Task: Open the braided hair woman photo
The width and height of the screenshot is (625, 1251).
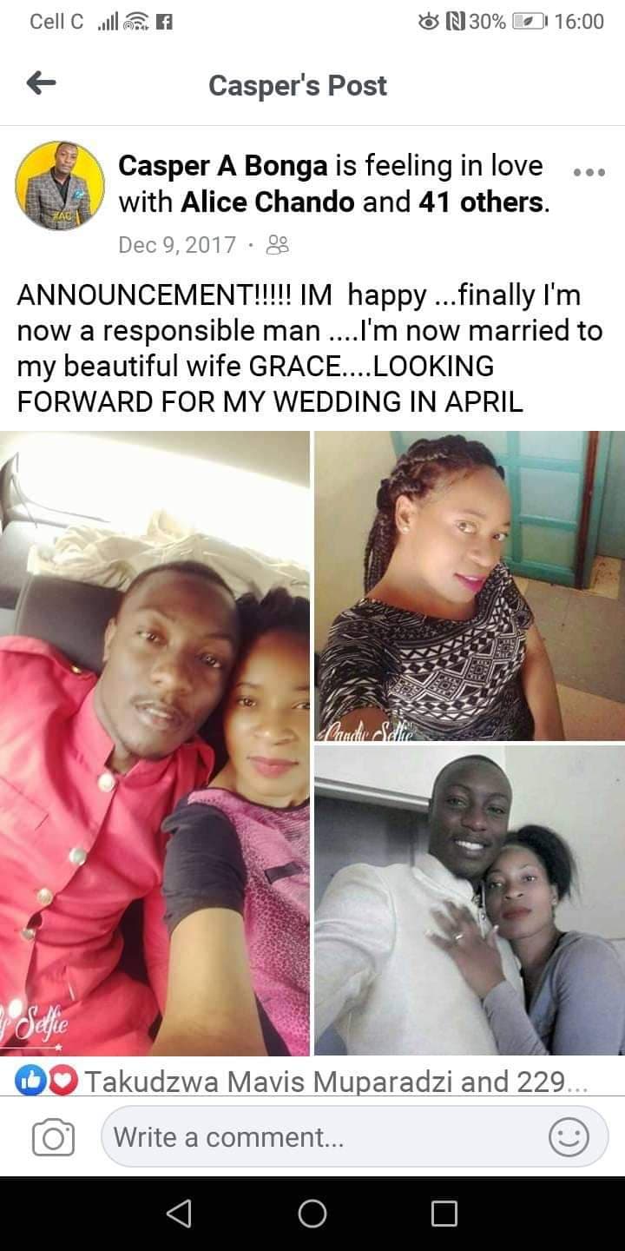Action: [470, 585]
